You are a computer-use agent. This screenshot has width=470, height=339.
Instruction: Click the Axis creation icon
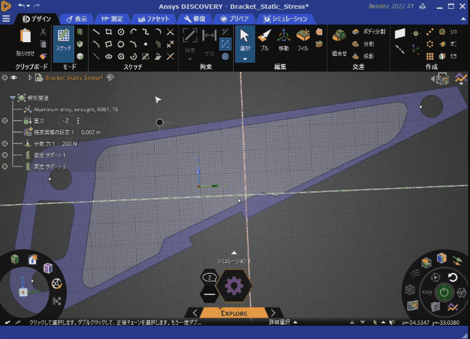click(400, 49)
